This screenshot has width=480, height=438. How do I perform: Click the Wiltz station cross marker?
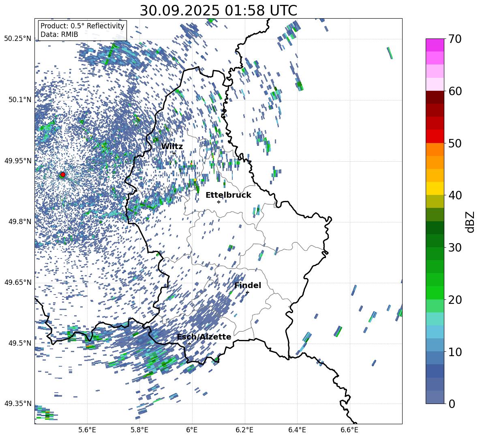pyautogui.click(x=174, y=153)
